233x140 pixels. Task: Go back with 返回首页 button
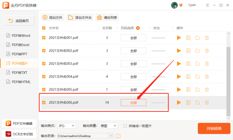coord(19,21)
